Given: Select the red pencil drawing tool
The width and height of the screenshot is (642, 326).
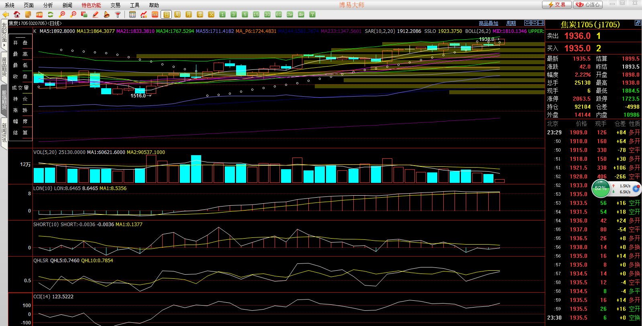Looking at the screenshot, I should pyautogui.click(x=96, y=14).
